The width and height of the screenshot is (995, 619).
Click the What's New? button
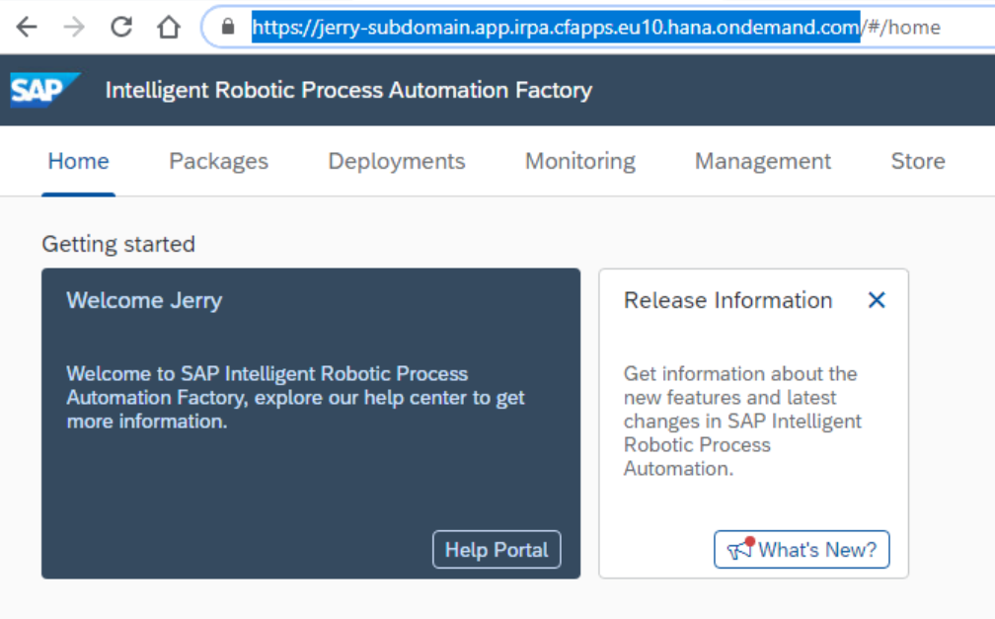(802, 550)
